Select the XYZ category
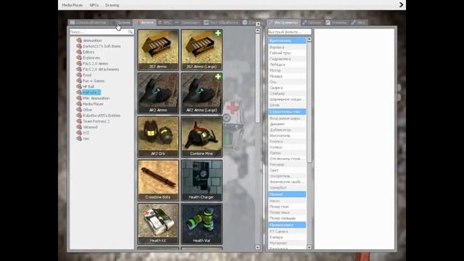This screenshot has width=464, height=261. tap(86, 133)
